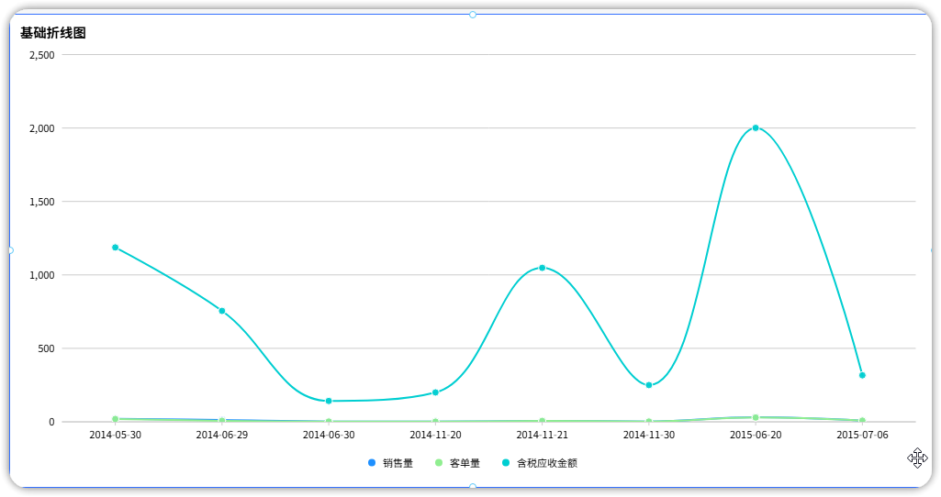Select the 2015-07-06 含税应收金额 data point
Image resolution: width=941 pixels, height=497 pixels.
(862, 375)
